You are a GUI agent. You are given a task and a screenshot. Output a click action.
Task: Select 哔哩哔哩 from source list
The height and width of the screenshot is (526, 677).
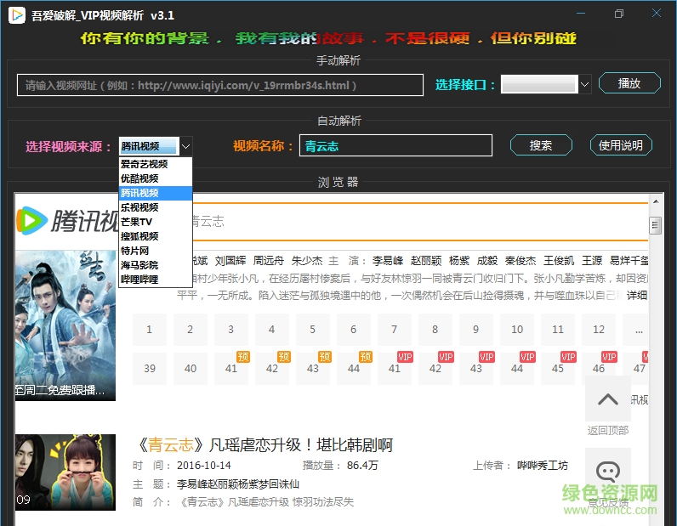click(x=156, y=280)
